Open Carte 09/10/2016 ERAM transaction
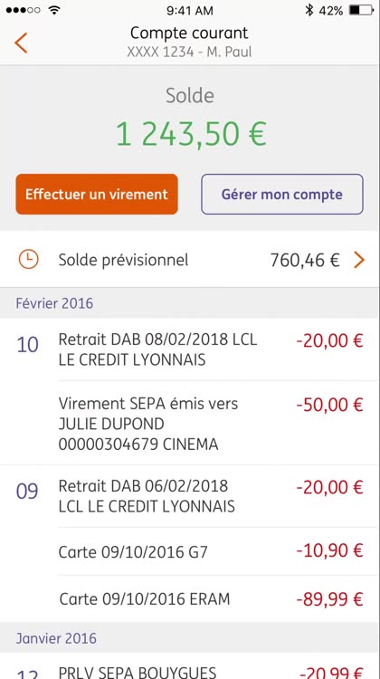The height and width of the screenshot is (679, 380). click(x=190, y=599)
